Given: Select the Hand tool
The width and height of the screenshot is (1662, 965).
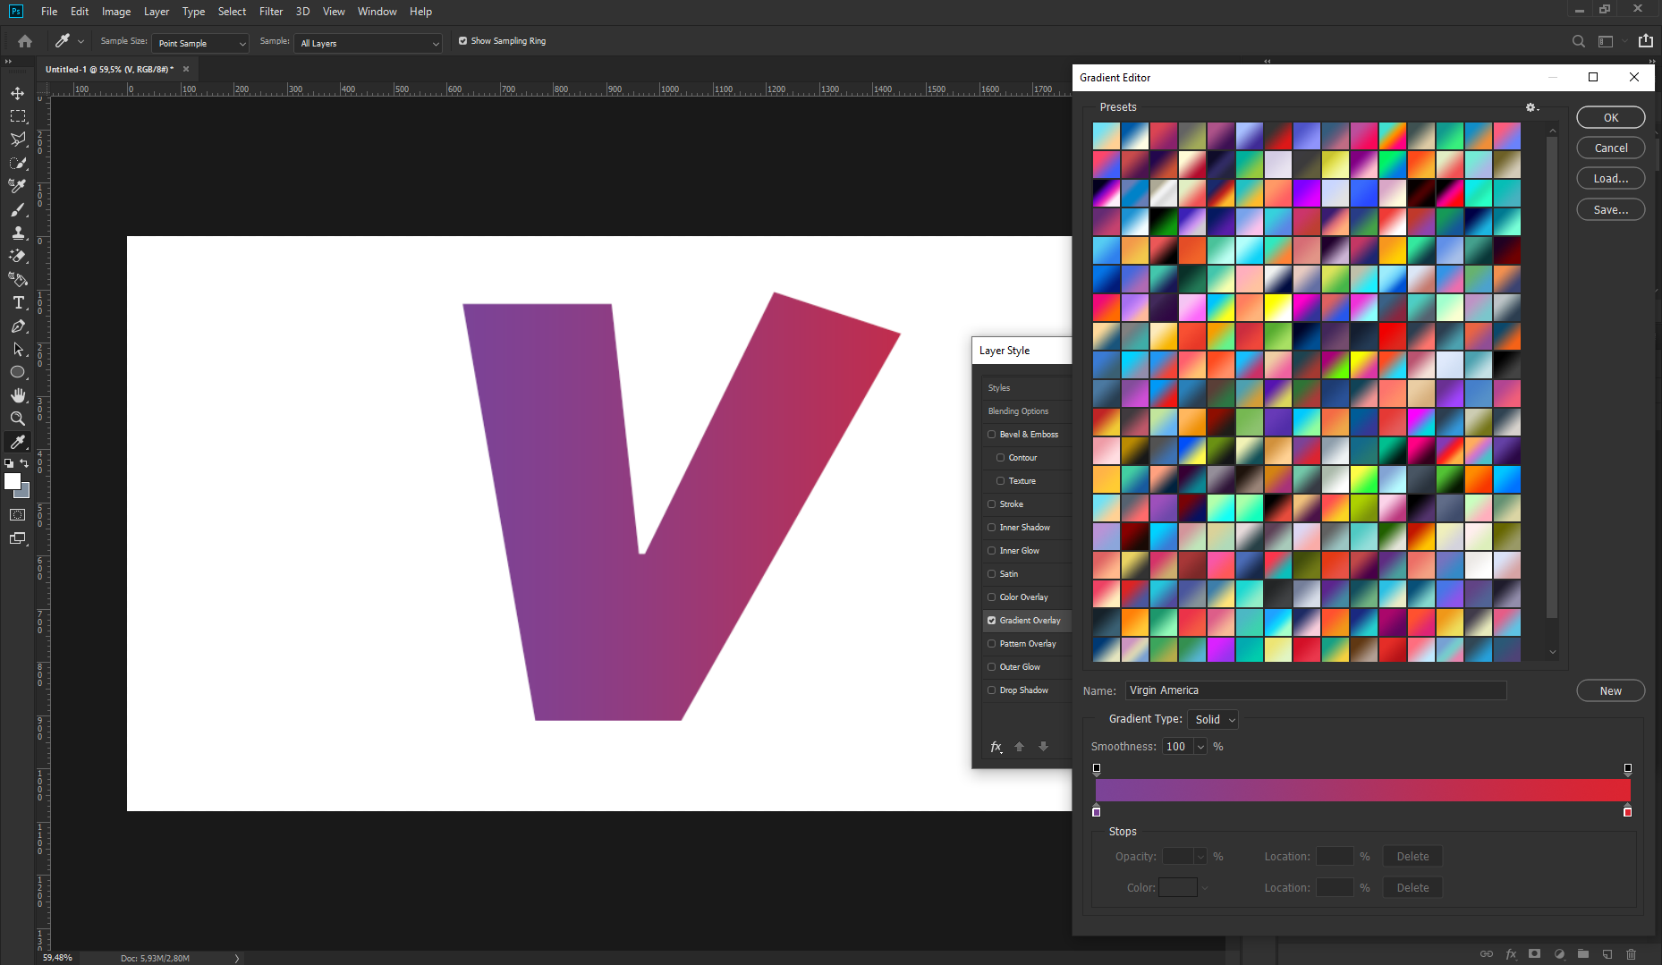Looking at the screenshot, I should 18,395.
